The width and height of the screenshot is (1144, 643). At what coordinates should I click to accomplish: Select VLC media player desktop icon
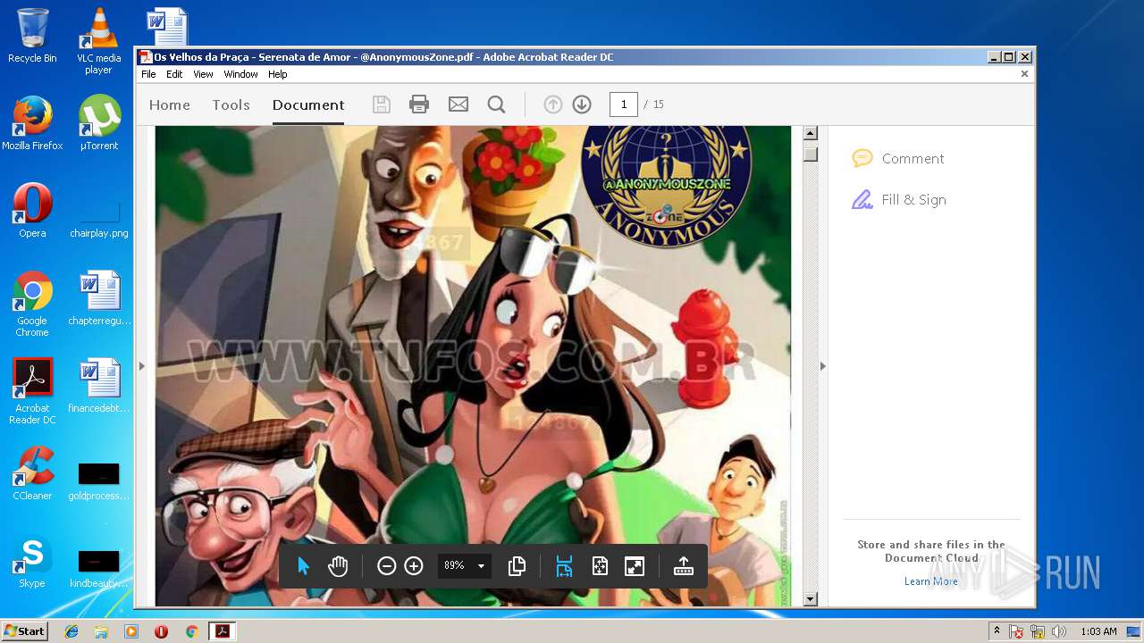click(98, 40)
